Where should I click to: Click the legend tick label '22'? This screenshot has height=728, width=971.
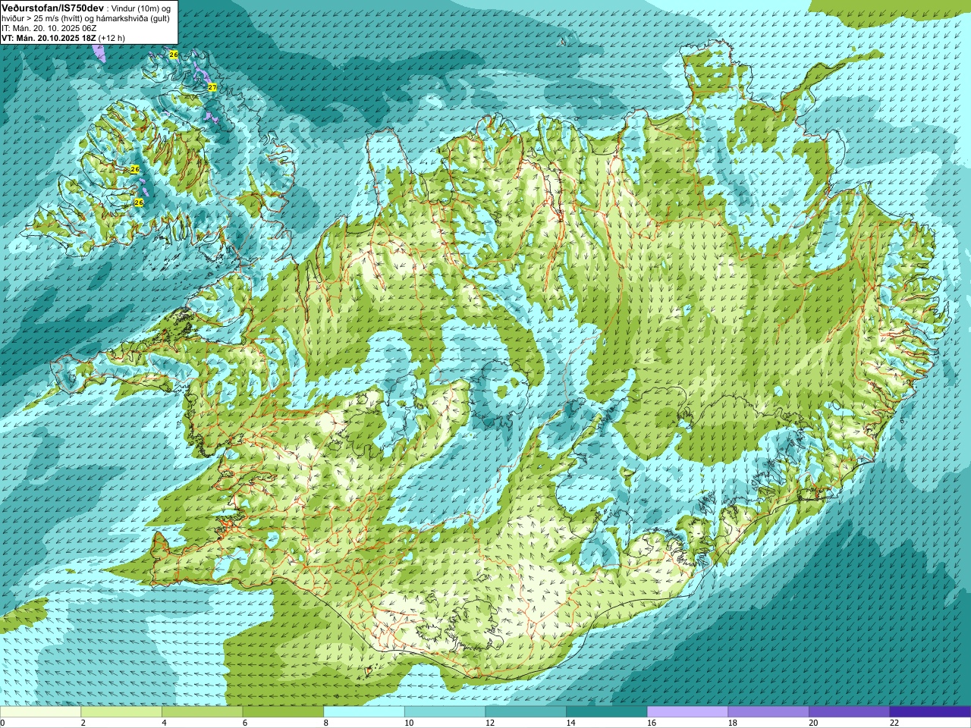tap(894, 723)
